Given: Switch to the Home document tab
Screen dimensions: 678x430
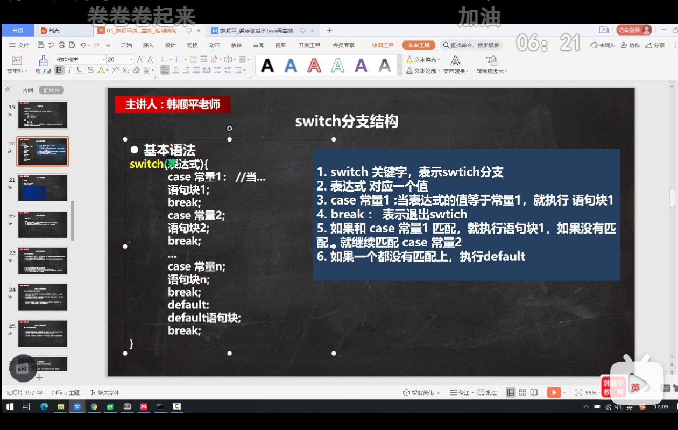Looking at the screenshot, I should [x=18, y=31].
